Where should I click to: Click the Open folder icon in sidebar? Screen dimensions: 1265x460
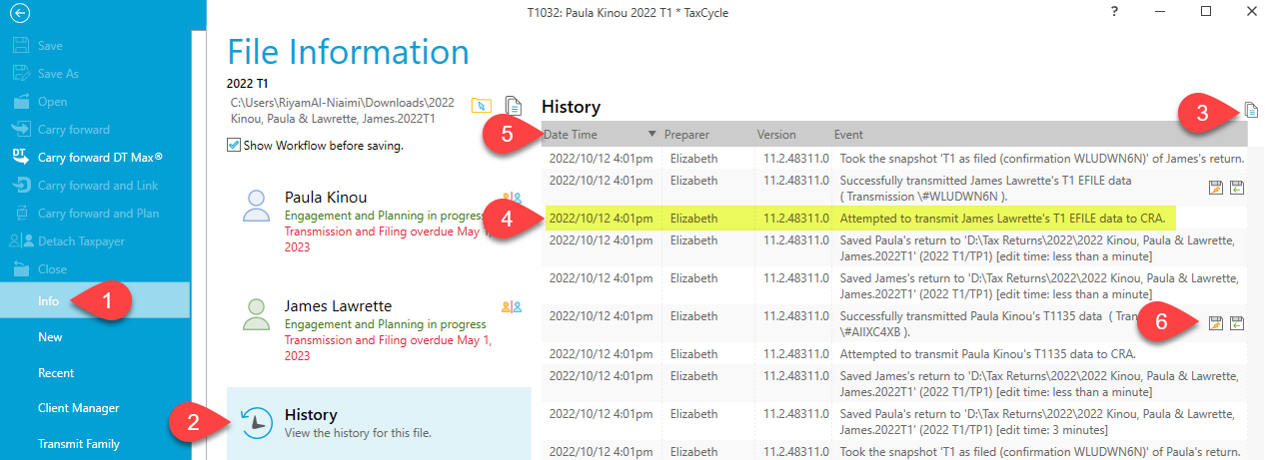tap(19, 102)
